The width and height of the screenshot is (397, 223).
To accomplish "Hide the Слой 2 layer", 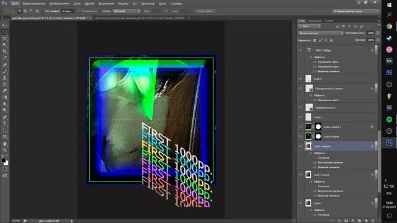I will [x=300, y=117].
